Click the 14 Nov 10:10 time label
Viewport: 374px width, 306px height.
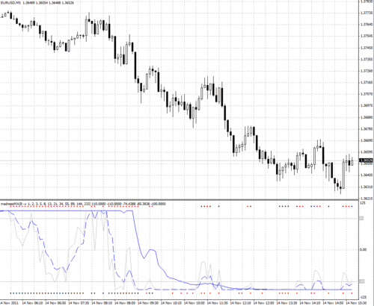tap(171, 303)
